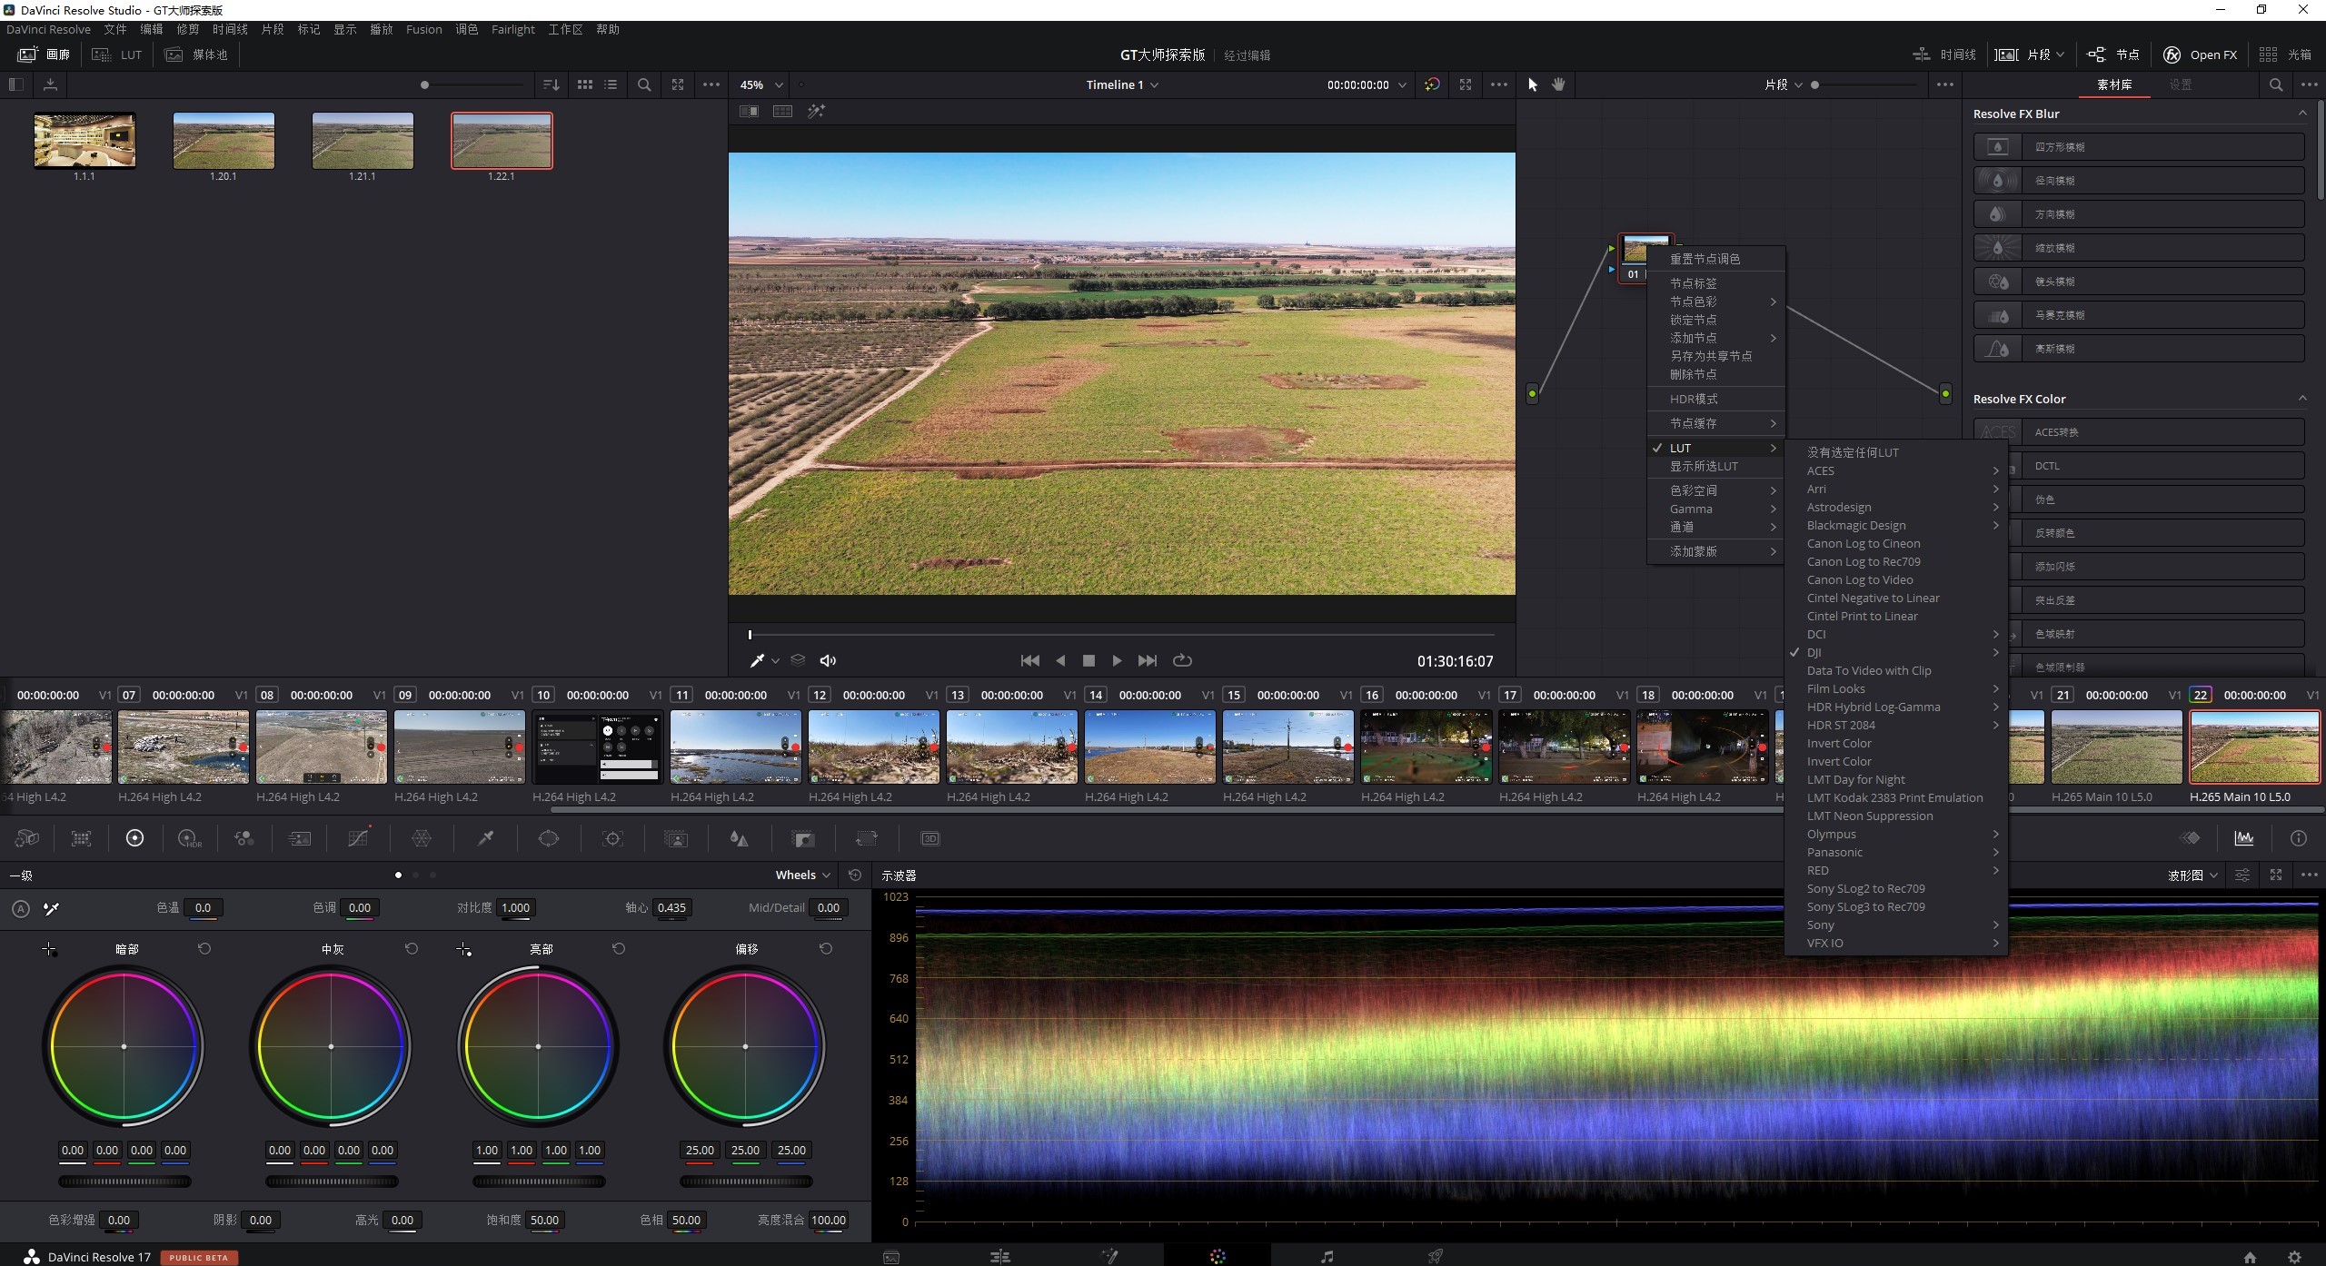Open the Information panel icon
2326x1266 pixels.
pos(2298,838)
